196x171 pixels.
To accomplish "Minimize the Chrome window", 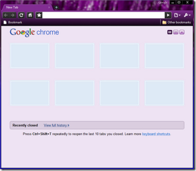I will coord(173,2).
